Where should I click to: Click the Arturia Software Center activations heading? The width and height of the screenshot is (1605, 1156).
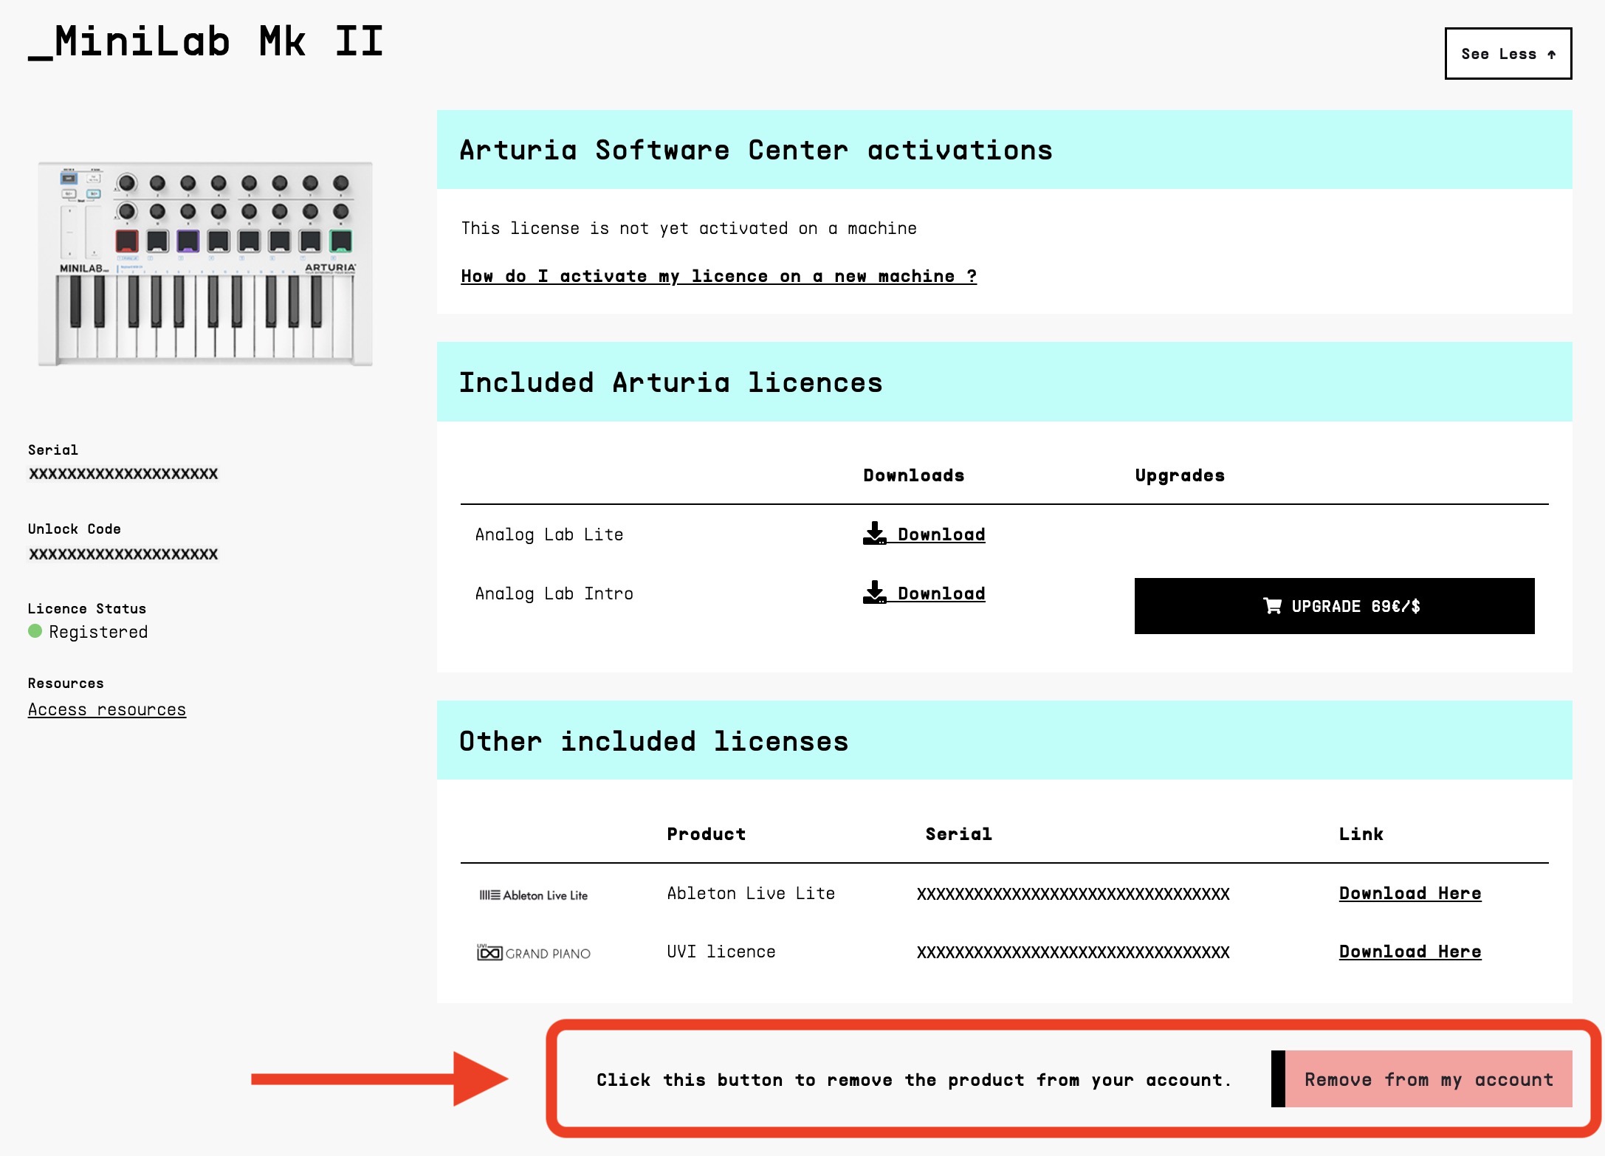[756, 150]
